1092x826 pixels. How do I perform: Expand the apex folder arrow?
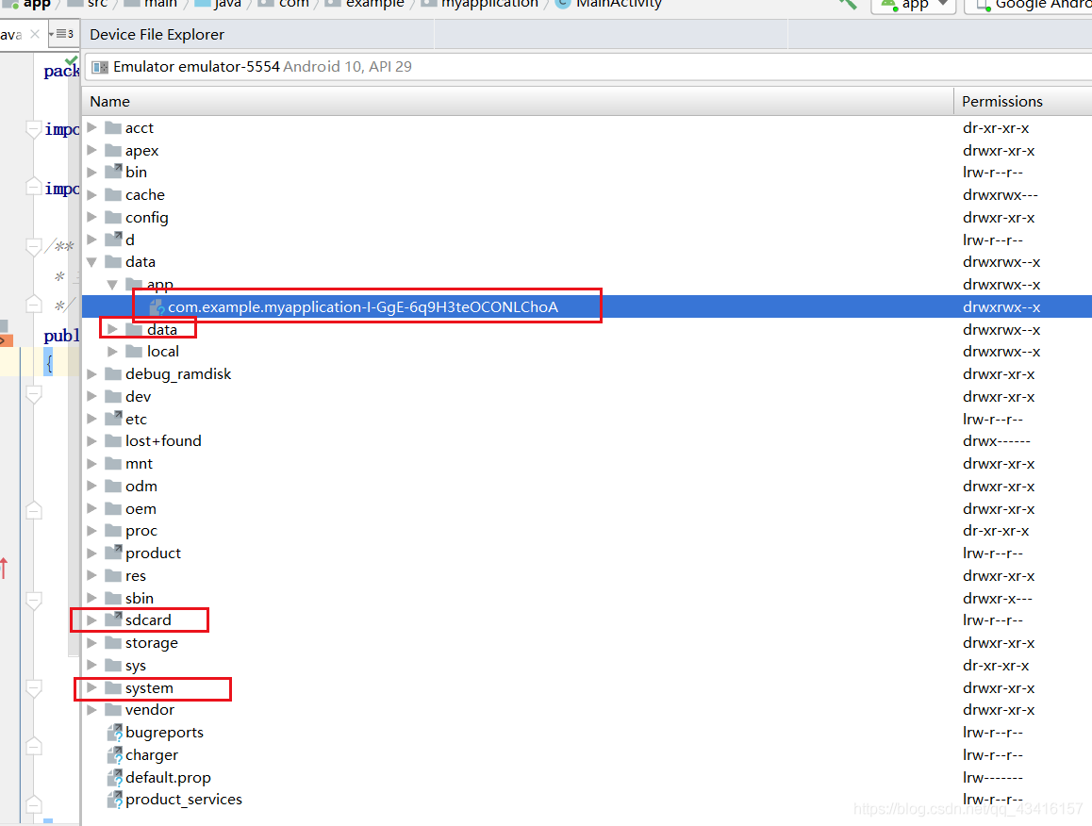click(x=91, y=151)
